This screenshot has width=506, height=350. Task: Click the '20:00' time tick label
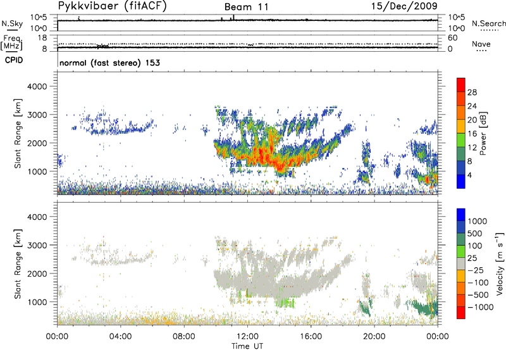(374, 337)
